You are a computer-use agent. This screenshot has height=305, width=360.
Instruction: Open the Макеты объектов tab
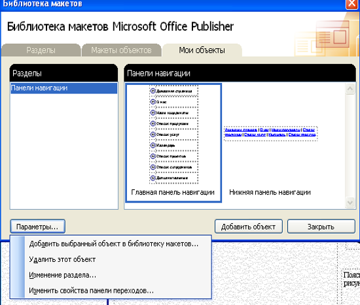(x=121, y=50)
